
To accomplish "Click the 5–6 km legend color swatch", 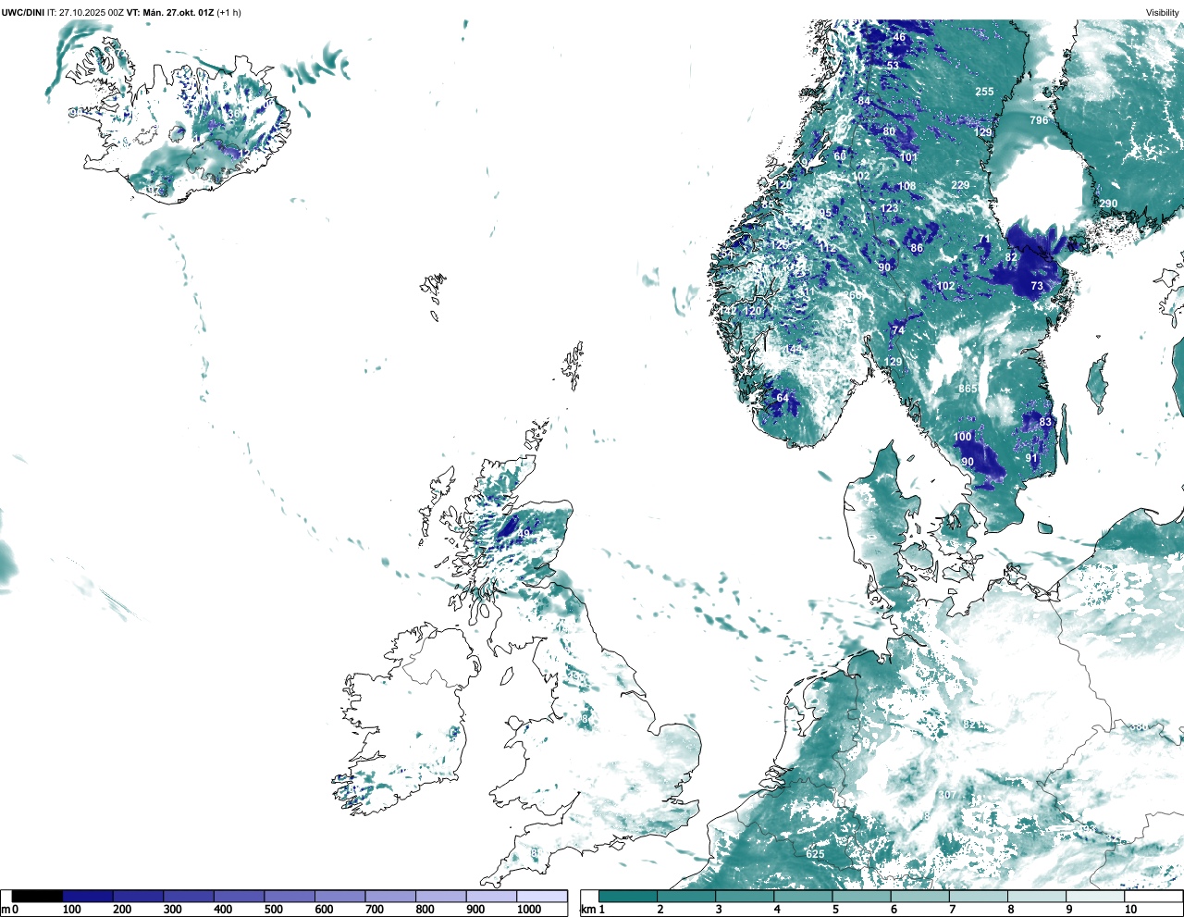I will click(x=862, y=896).
